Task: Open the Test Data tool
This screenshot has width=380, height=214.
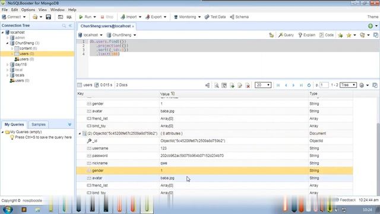Action: 215,17
